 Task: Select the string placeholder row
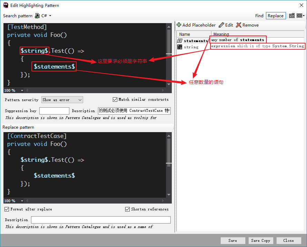tap(240, 47)
